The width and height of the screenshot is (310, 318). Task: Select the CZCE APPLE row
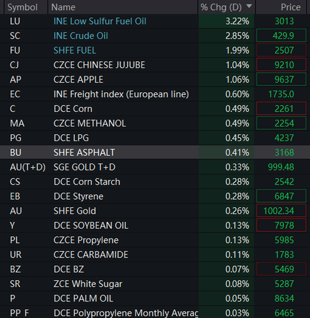coord(155,79)
